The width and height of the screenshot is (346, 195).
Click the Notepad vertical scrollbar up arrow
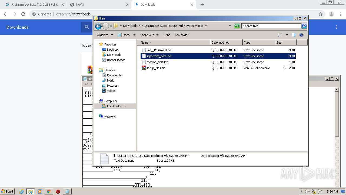337,89
